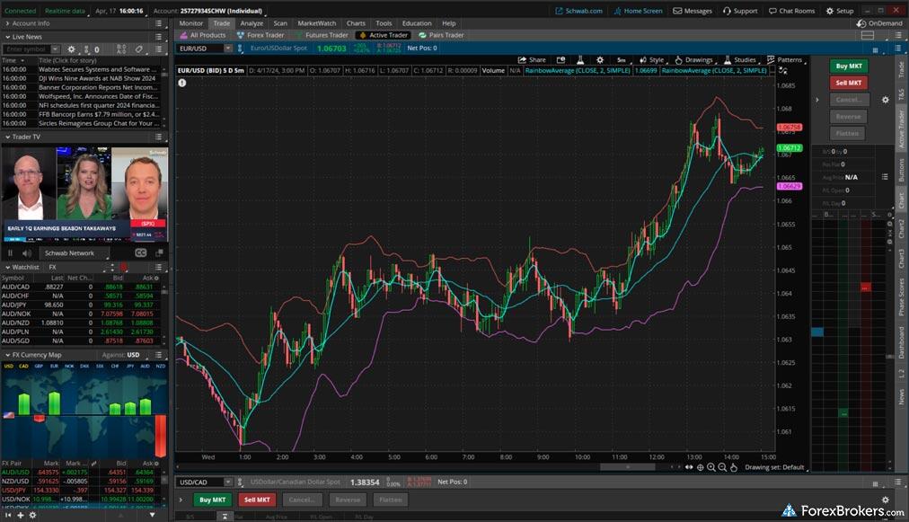
Task: Click the red watchlist color link swatch
Action: (123, 268)
